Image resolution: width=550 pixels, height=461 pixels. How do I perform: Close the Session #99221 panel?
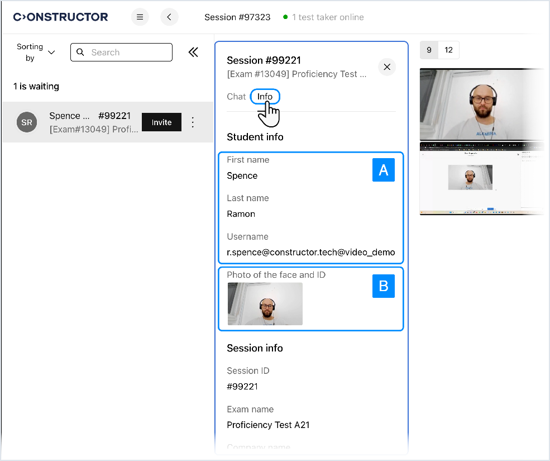point(387,67)
